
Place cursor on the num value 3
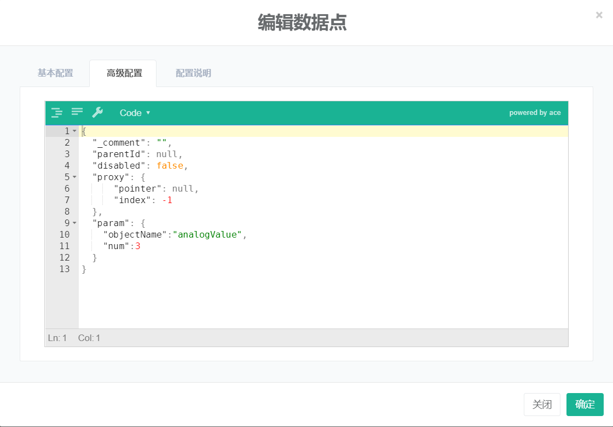[x=138, y=246]
